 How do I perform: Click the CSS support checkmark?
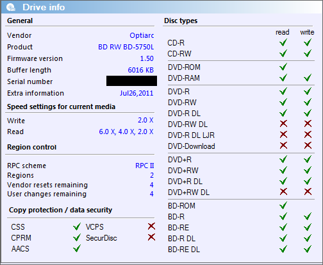pos(77,227)
